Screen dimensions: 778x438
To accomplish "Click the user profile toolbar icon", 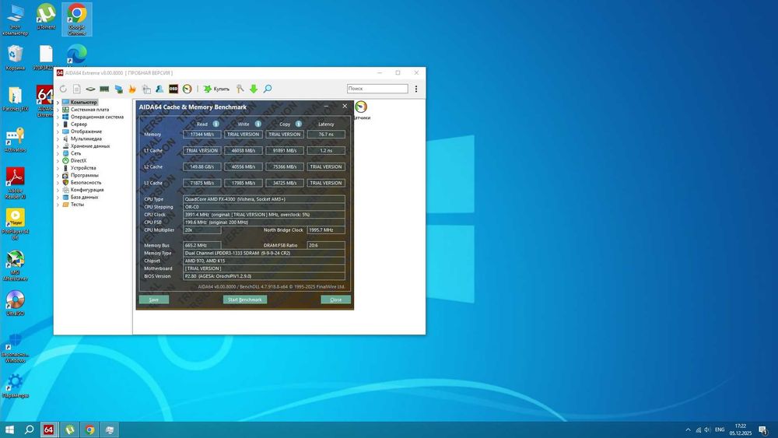I will 159,89.
